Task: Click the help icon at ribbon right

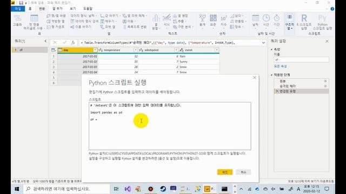Action: pos(332,9)
